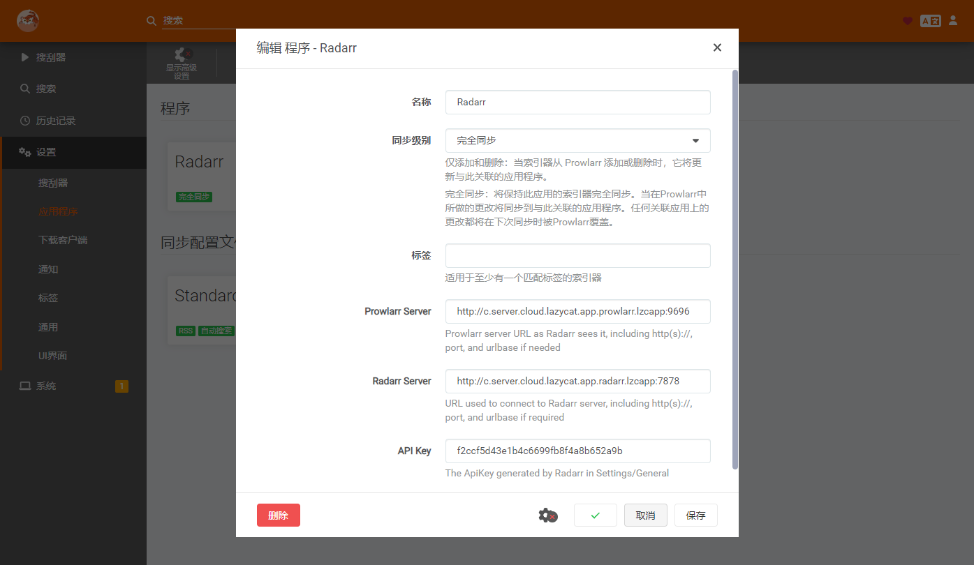
Task: Click the 程序 section heading
Action: pos(175,108)
